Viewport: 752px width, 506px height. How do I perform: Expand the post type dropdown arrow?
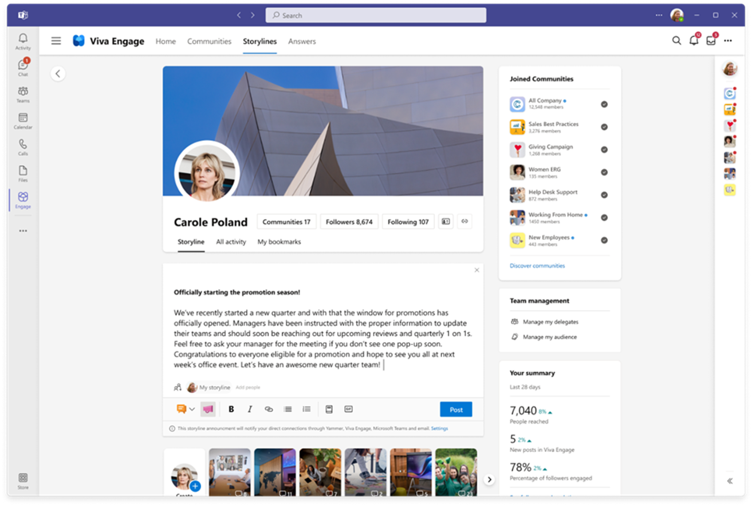(192, 409)
